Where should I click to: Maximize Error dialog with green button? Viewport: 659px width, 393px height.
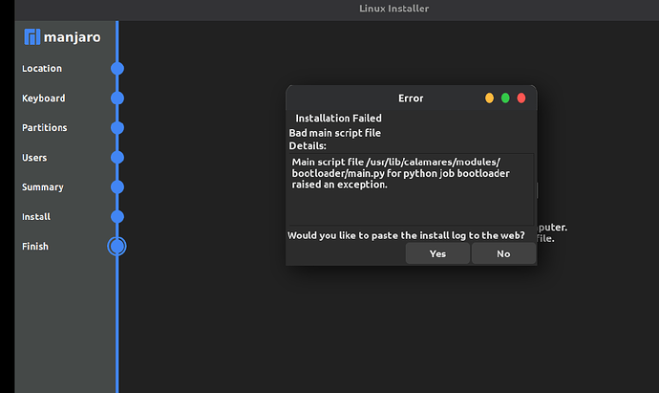pos(505,98)
